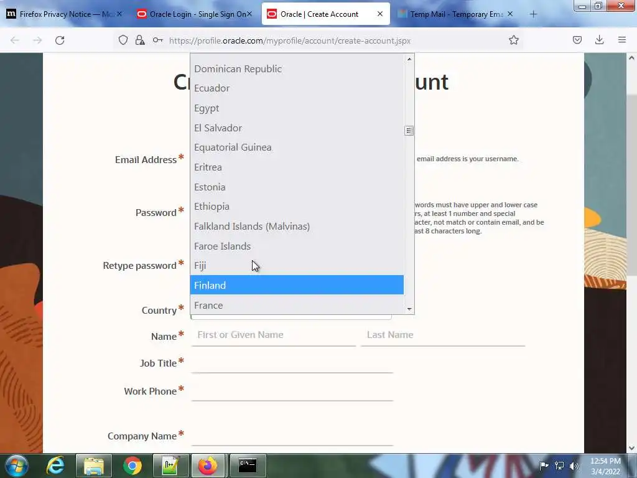This screenshot has height=478, width=637.
Task: Select Eritrea from the dropdown list
Action: (x=297, y=167)
